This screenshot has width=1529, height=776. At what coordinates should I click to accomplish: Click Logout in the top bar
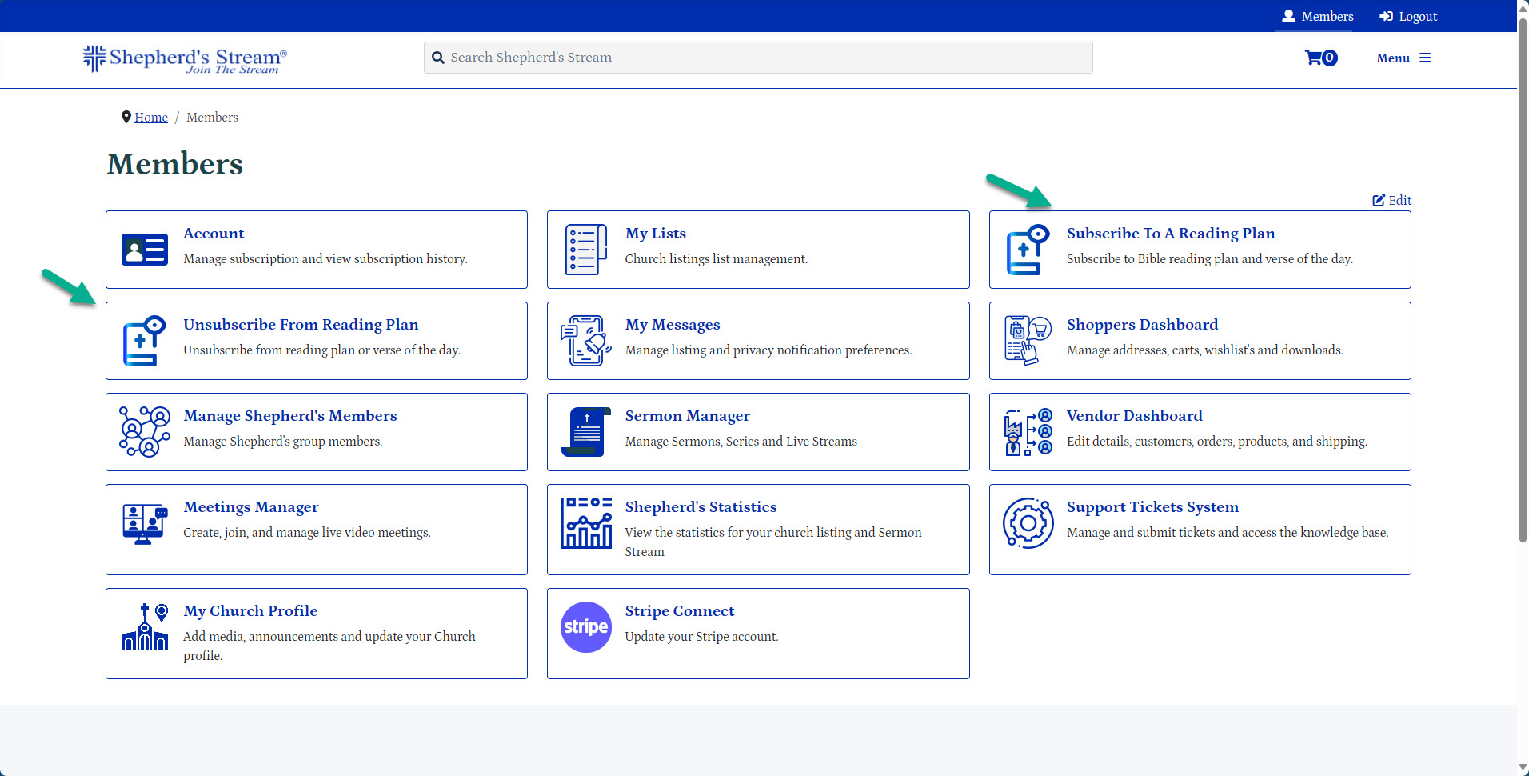coord(1408,16)
